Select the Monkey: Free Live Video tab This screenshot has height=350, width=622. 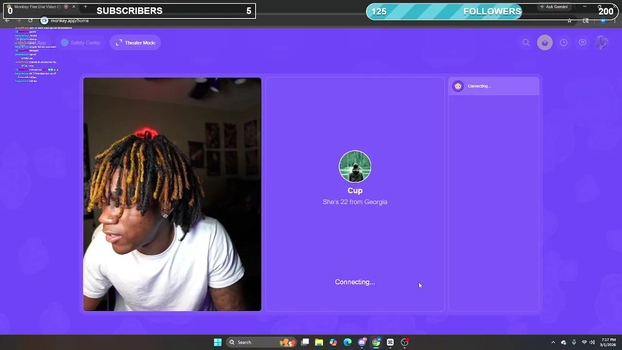click(41, 7)
